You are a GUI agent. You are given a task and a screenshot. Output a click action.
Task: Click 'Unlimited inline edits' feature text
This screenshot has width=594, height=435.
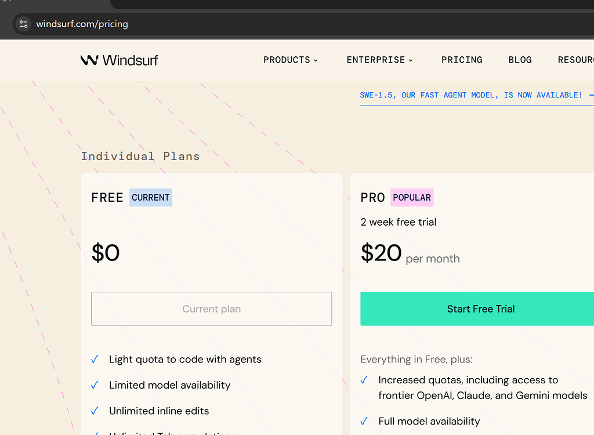point(159,411)
